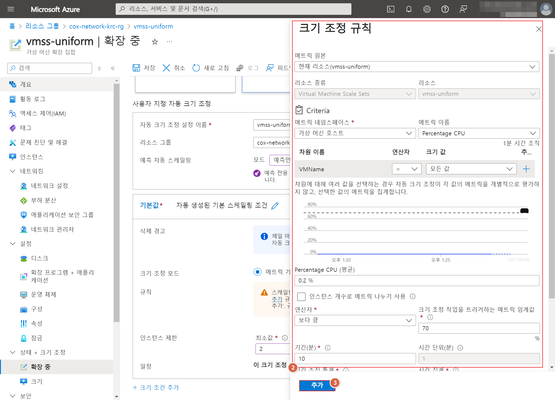Go to Home (홈) breadcrumb
Viewport: 555px width, 400px height.
coord(12,26)
